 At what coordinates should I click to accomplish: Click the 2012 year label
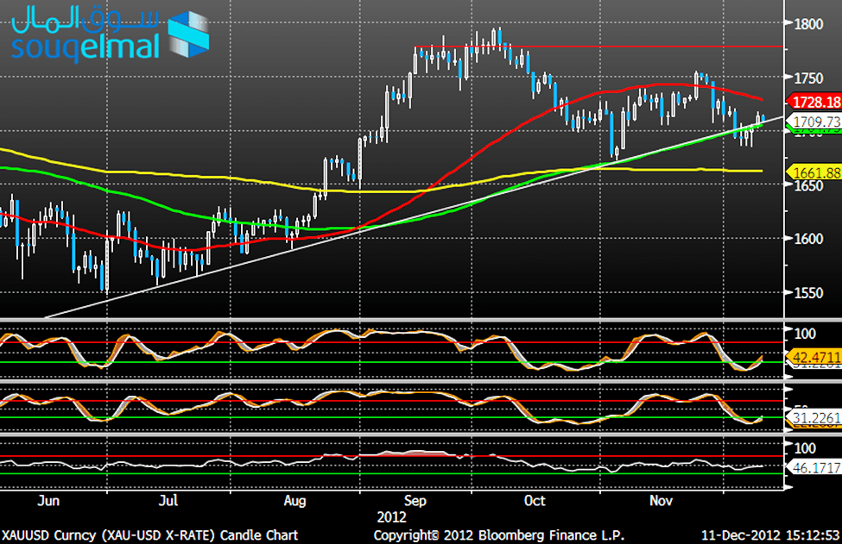(391, 518)
